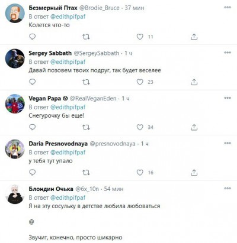Open Daria Presnovodnaya's profile name link
This screenshot has height=243, width=237.
coord(58,144)
